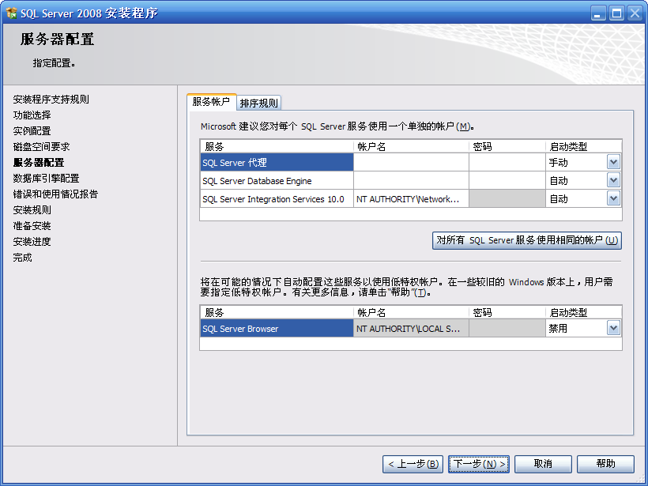This screenshot has width=648, height=486.
Task: Click 对所有 SQL Server 服务使用相同的帐户 button
Action: pyautogui.click(x=527, y=240)
